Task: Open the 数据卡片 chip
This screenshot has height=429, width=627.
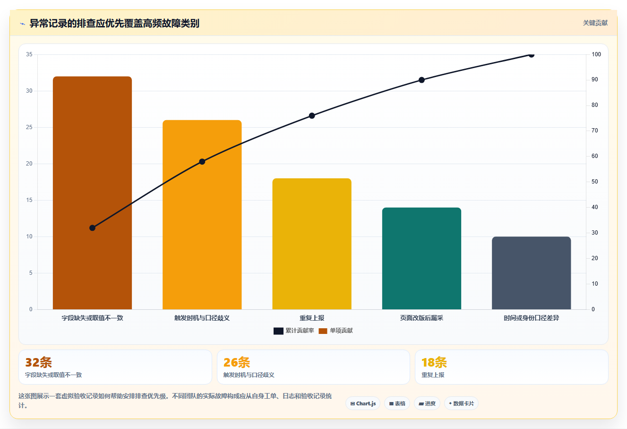Action: tap(461, 403)
